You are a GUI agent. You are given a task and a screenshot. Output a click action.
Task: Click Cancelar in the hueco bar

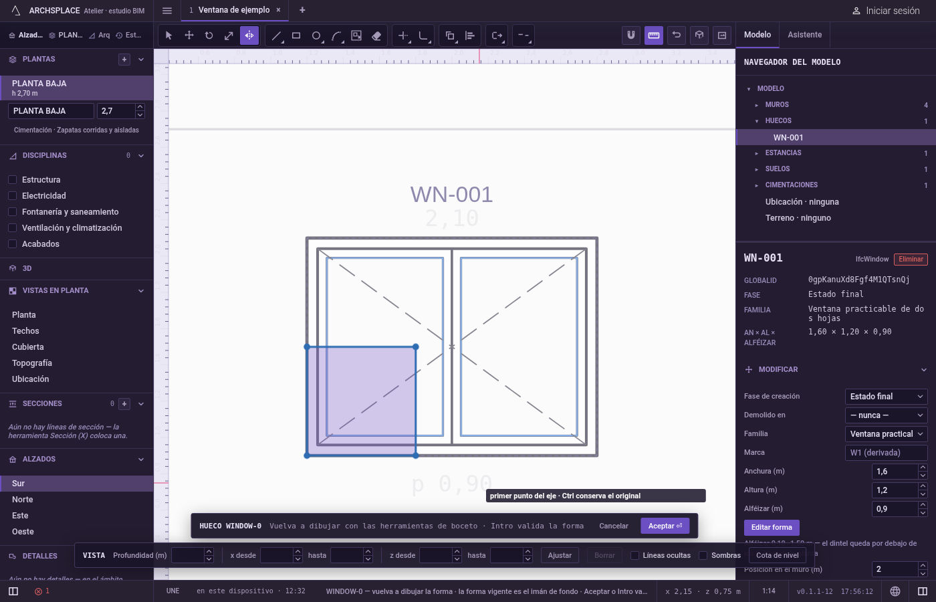click(614, 526)
